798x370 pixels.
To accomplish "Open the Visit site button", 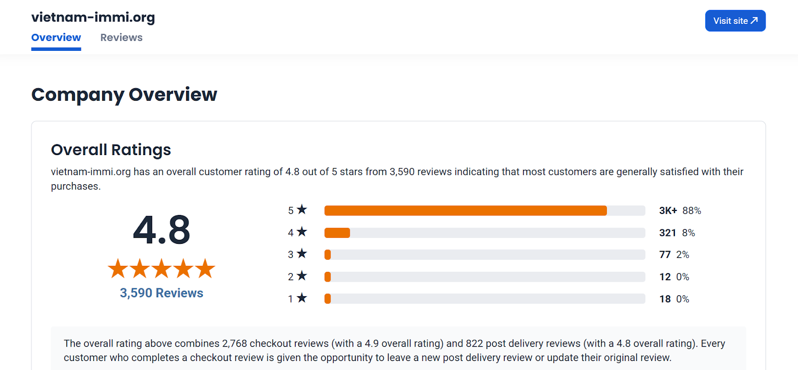I will point(735,20).
